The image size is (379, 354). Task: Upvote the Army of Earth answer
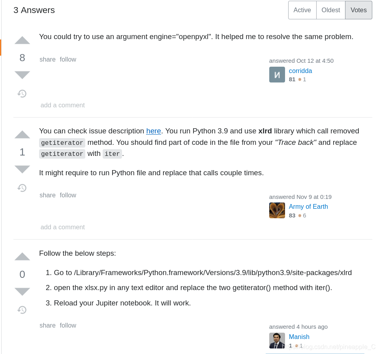pos(22,134)
